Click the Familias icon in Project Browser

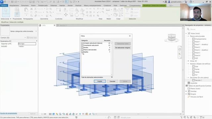(x=189, y=91)
